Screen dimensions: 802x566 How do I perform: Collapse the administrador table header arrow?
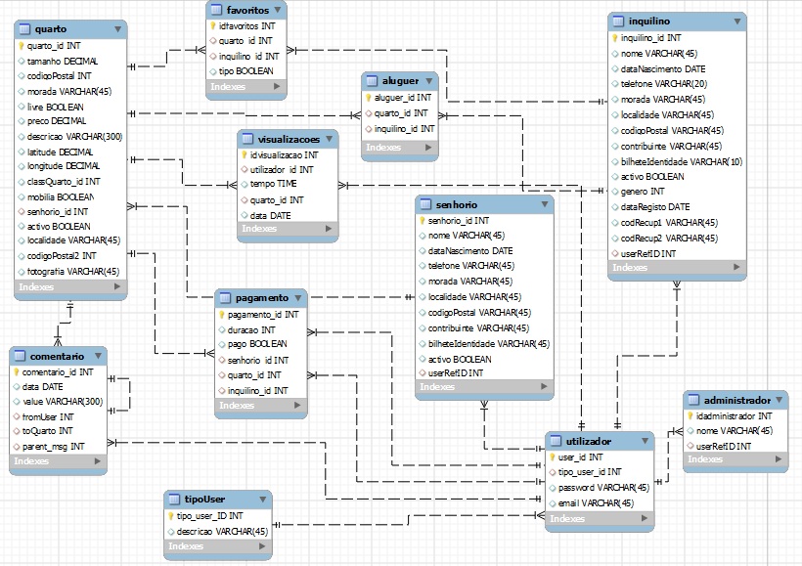point(780,400)
